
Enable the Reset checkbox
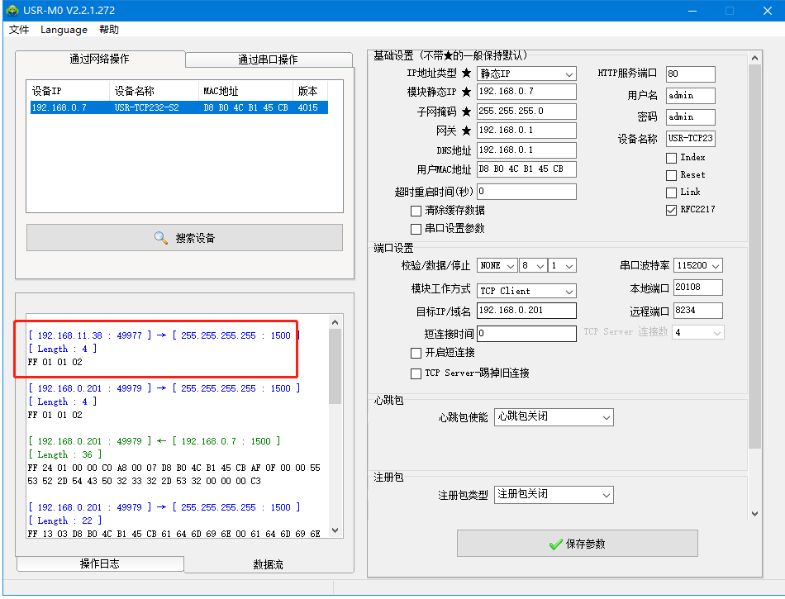tap(671, 175)
